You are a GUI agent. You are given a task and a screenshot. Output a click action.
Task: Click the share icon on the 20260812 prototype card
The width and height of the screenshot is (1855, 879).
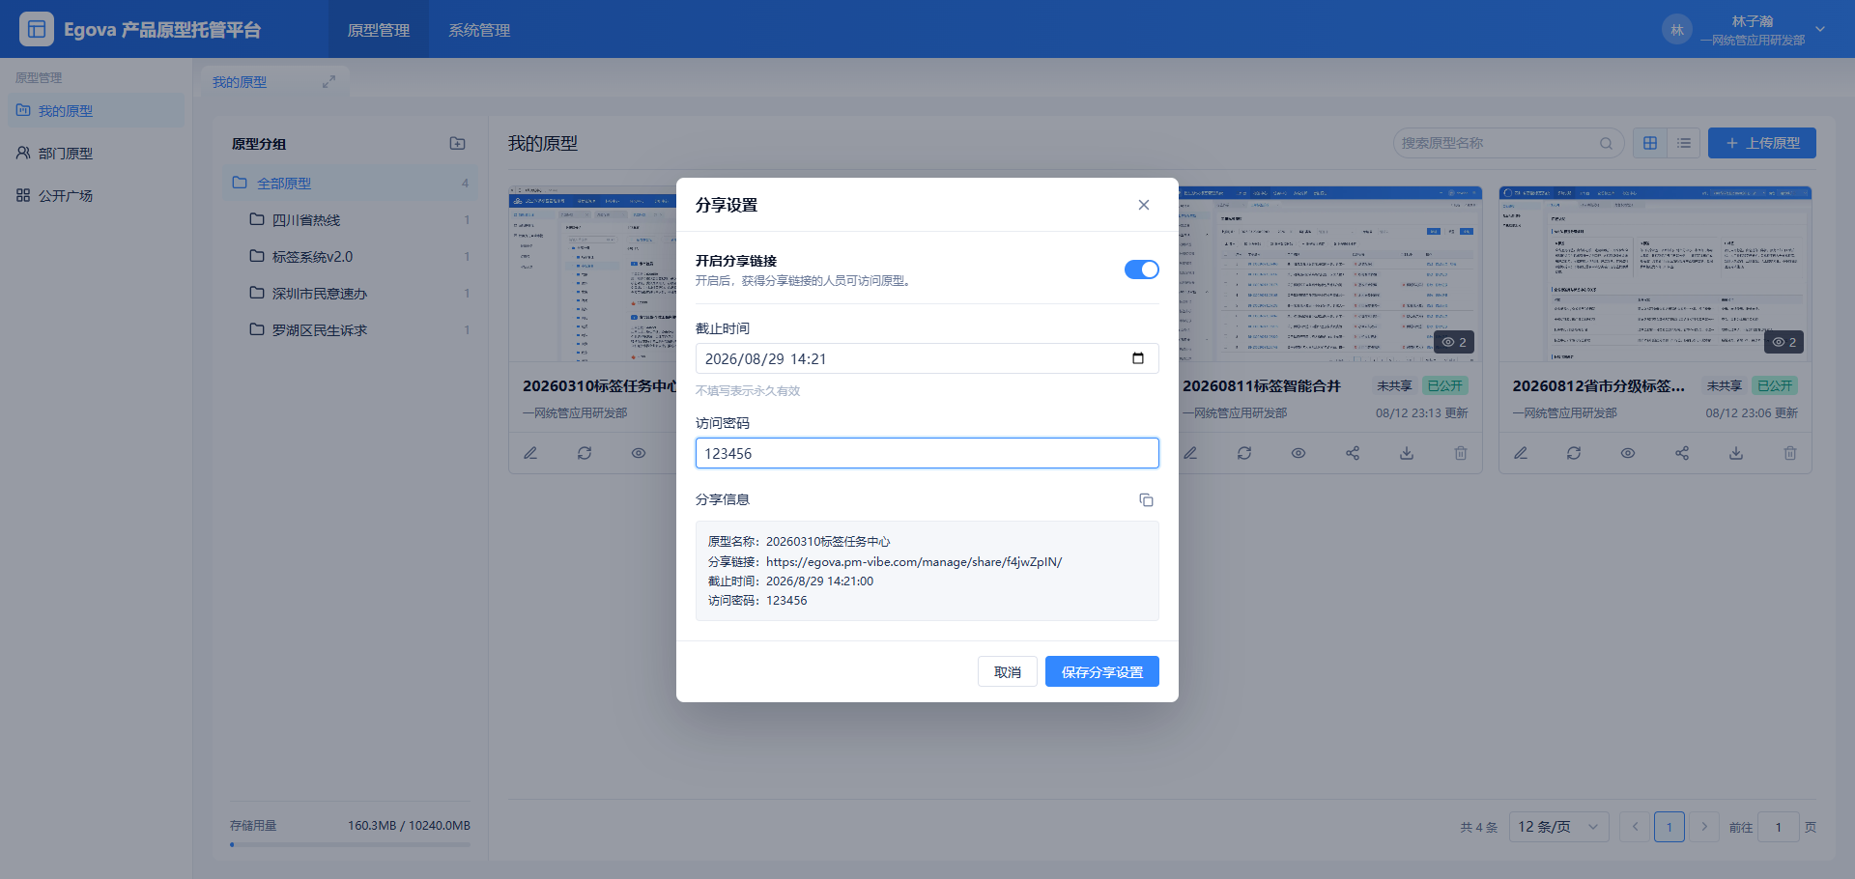point(1682,453)
